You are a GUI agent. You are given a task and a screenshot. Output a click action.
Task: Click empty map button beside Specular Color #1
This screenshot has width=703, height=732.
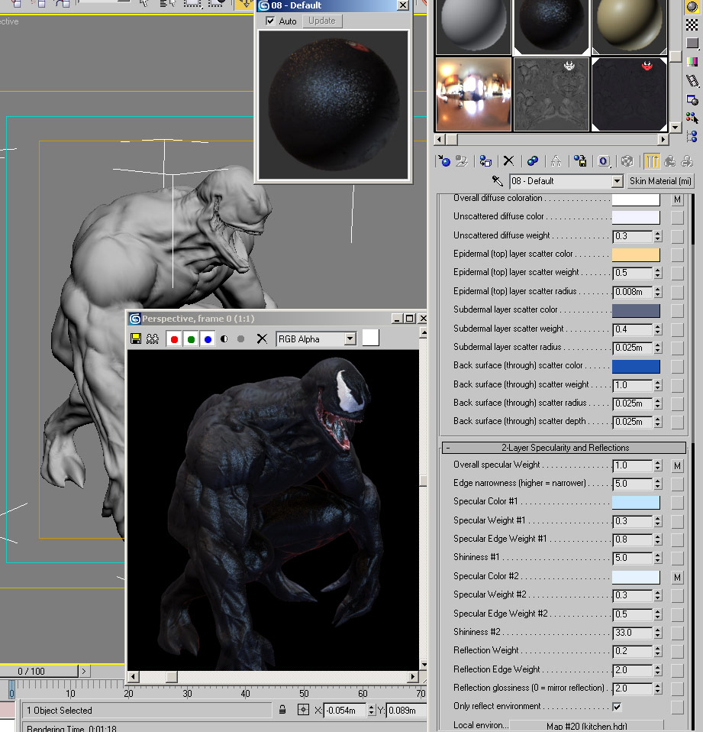click(677, 502)
